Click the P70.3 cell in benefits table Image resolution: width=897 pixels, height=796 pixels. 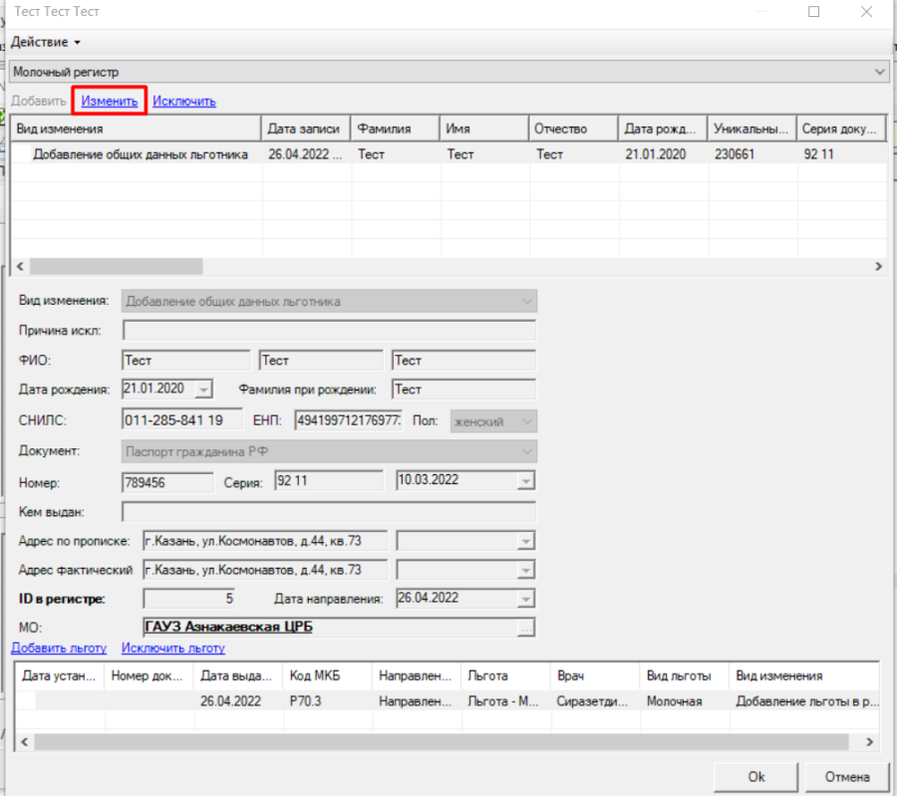coord(327,701)
